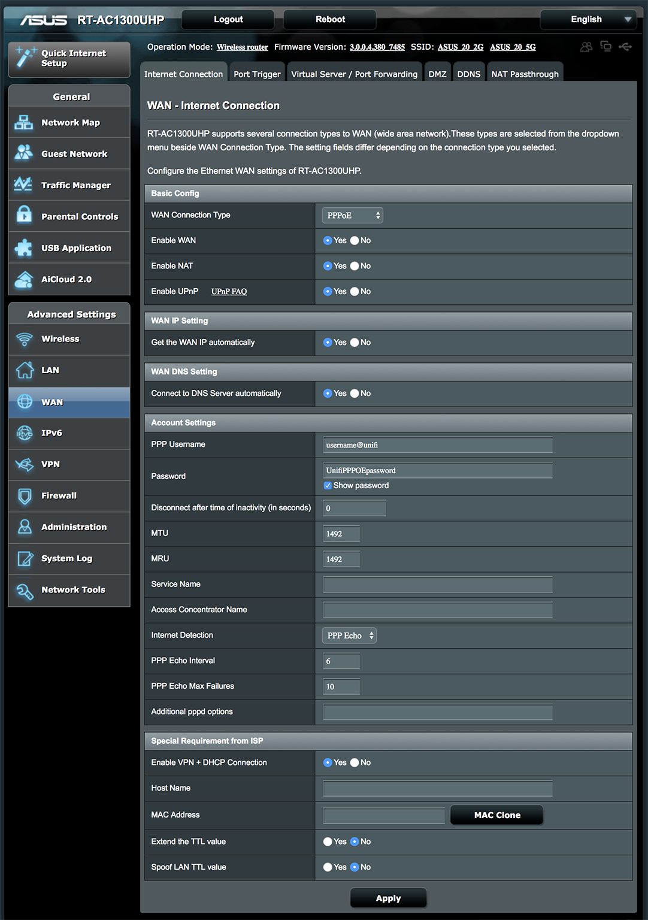Click the AiCloud 2.0 cloud icon
This screenshot has width=648, height=920.
click(24, 279)
